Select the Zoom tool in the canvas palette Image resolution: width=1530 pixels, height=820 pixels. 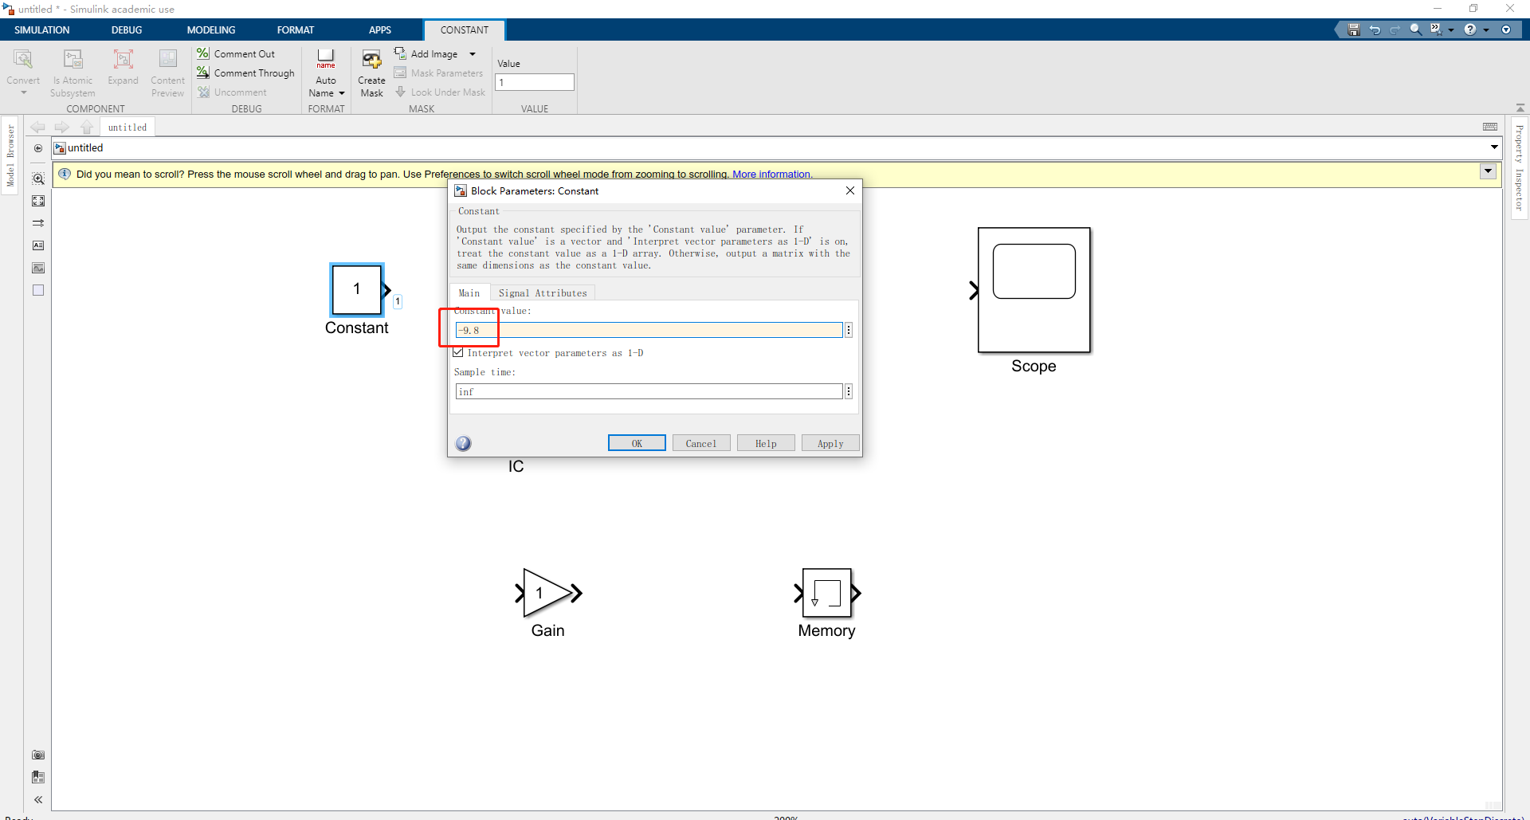pyautogui.click(x=38, y=179)
